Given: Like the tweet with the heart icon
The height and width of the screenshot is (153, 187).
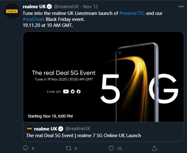Looking at the screenshot, I should coord(111,148).
